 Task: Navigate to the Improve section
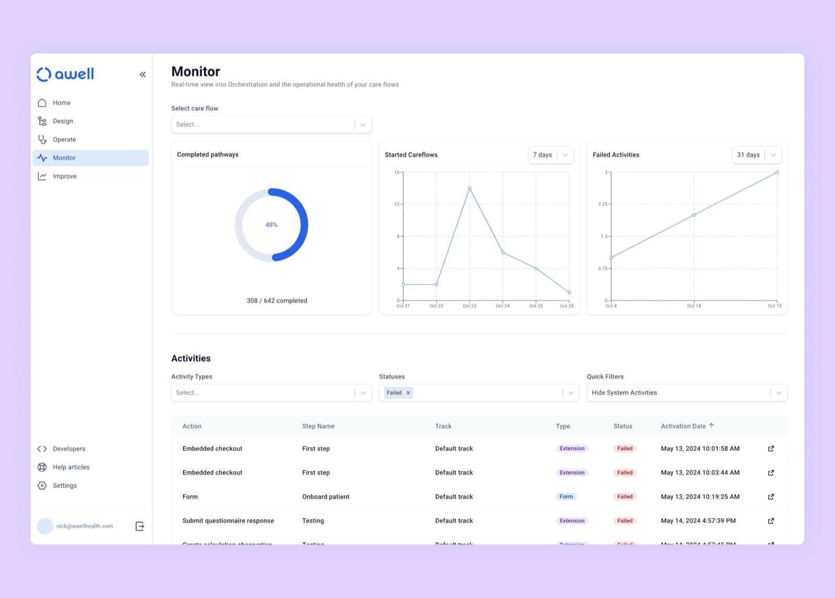[91, 176]
